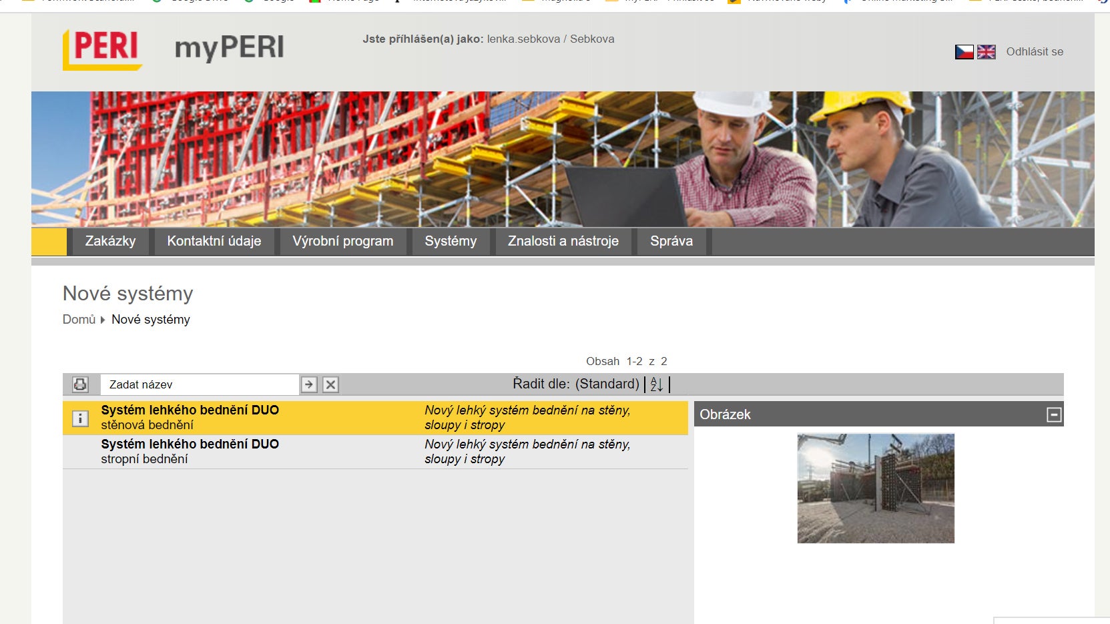
Task: Click the print icon in the list toolbar
Action: [80, 384]
